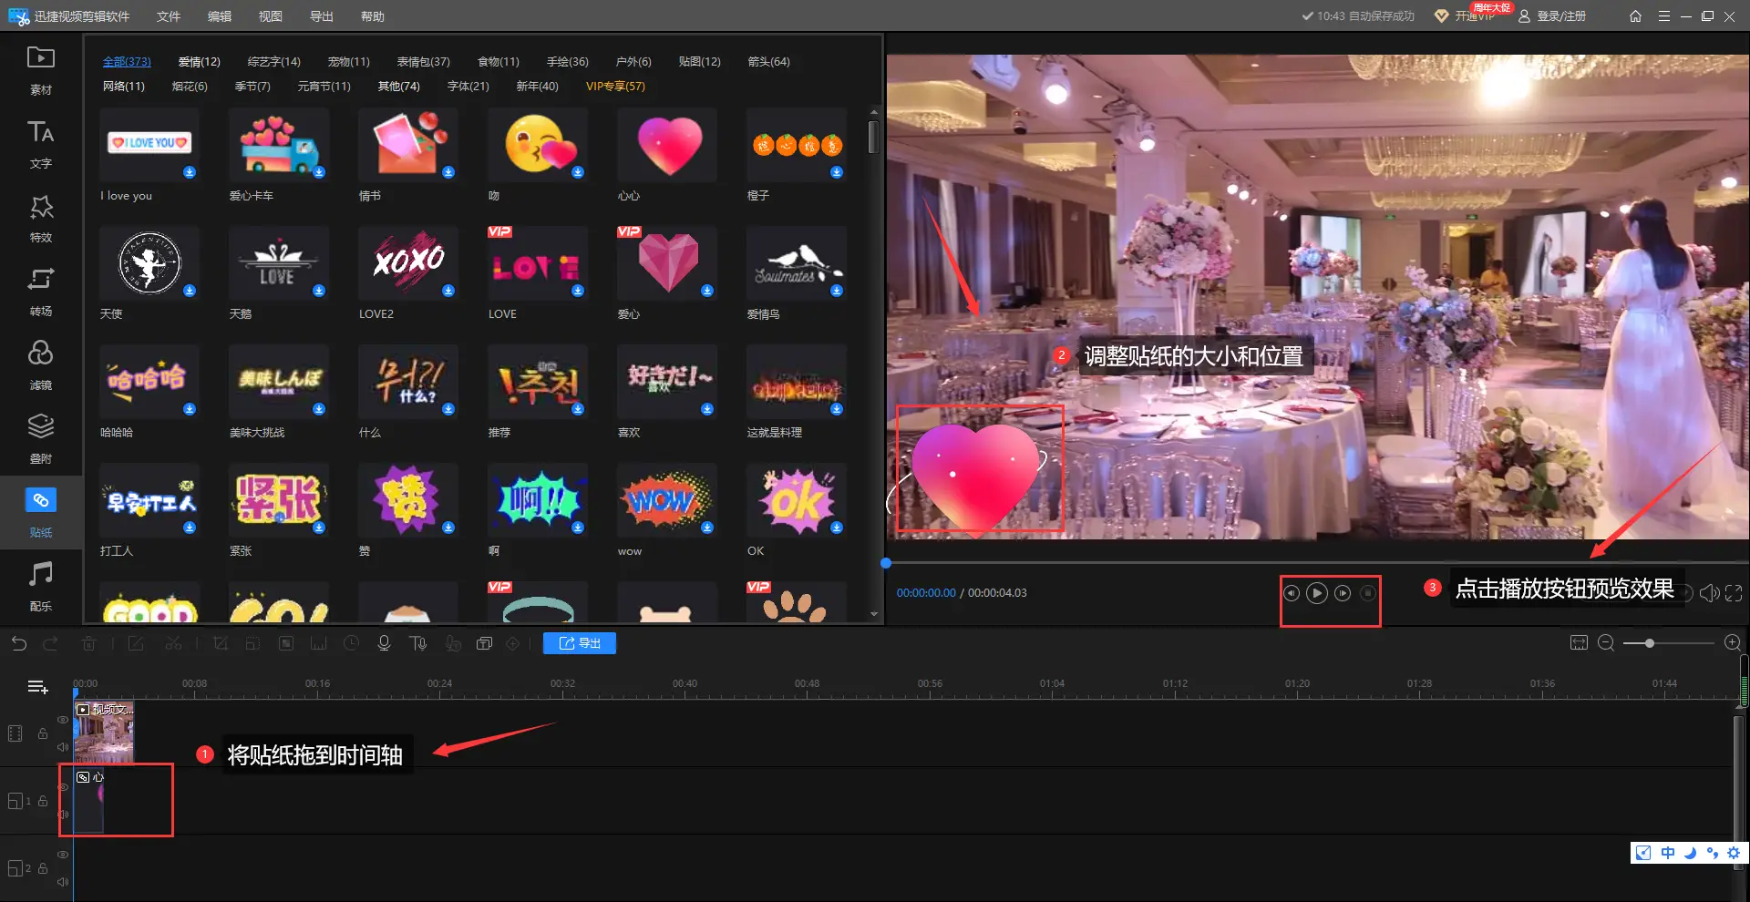Click the preview volume speaker icon

point(1710,593)
